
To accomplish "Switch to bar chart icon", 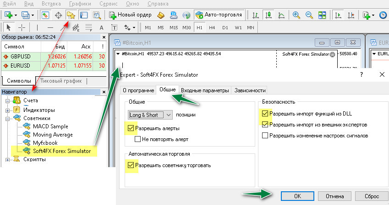I will (255, 15).
